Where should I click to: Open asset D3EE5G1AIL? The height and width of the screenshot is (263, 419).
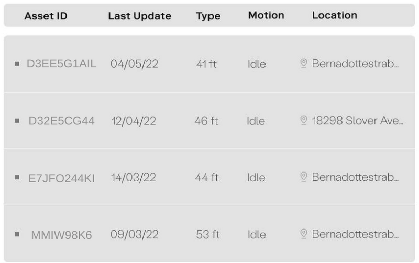[61, 64]
